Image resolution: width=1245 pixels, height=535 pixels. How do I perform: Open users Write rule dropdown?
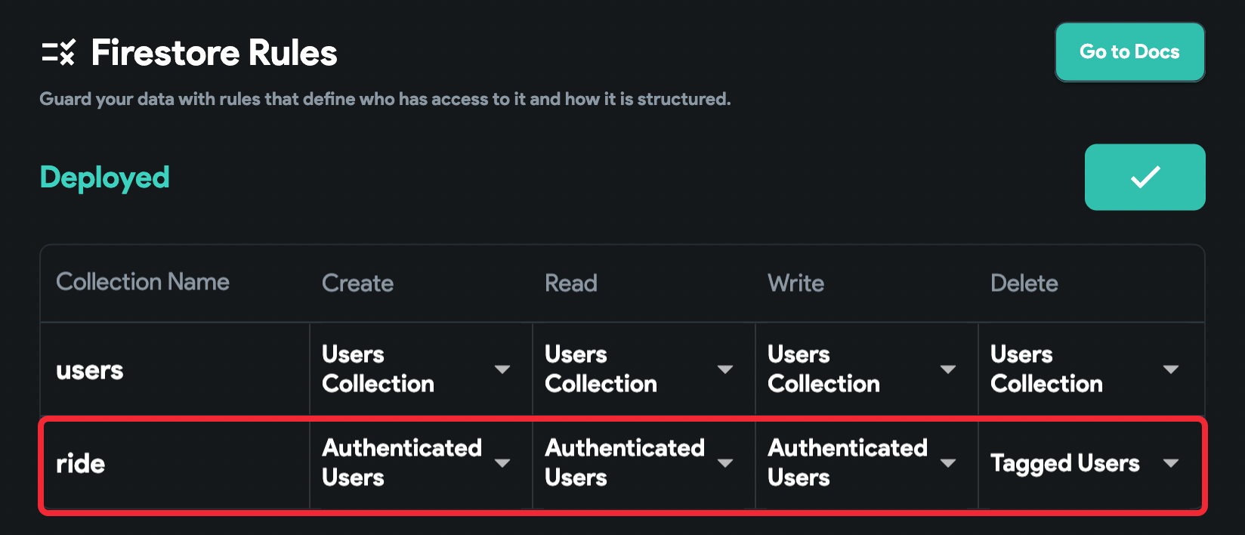click(x=867, y=369)
